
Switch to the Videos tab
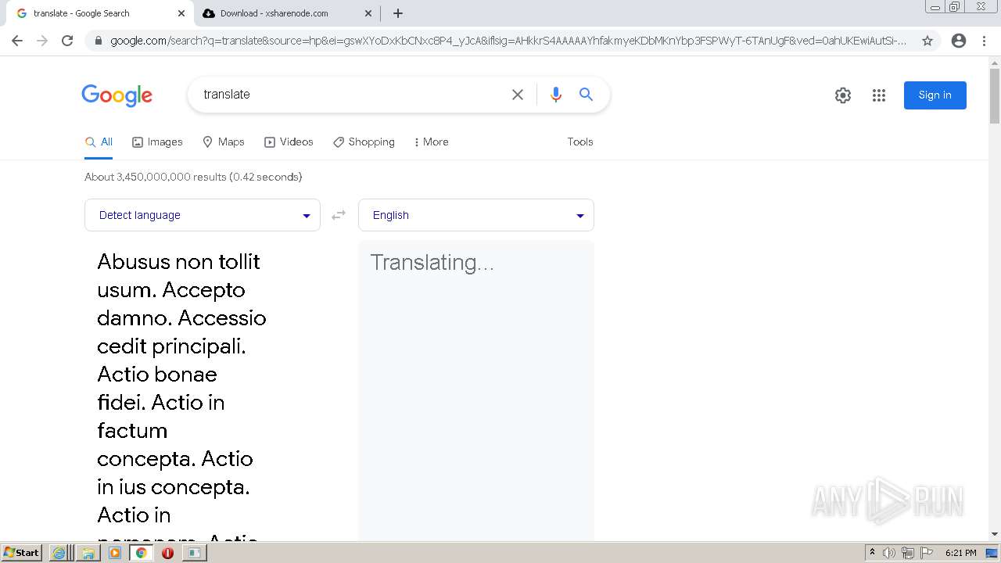pyautogui.click(x=289, y=142)
